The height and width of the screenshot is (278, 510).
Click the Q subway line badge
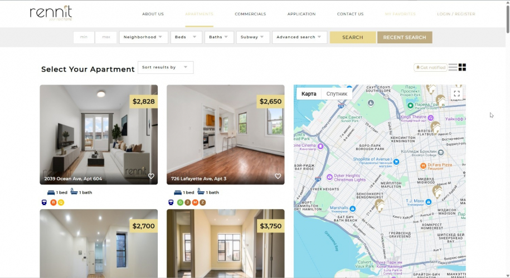point(61,202)
